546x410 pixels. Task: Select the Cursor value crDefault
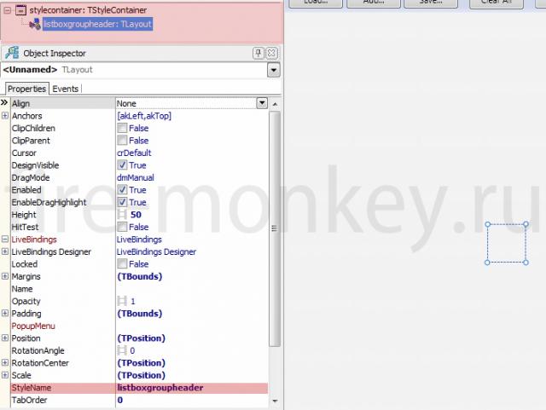coord(134,153)
